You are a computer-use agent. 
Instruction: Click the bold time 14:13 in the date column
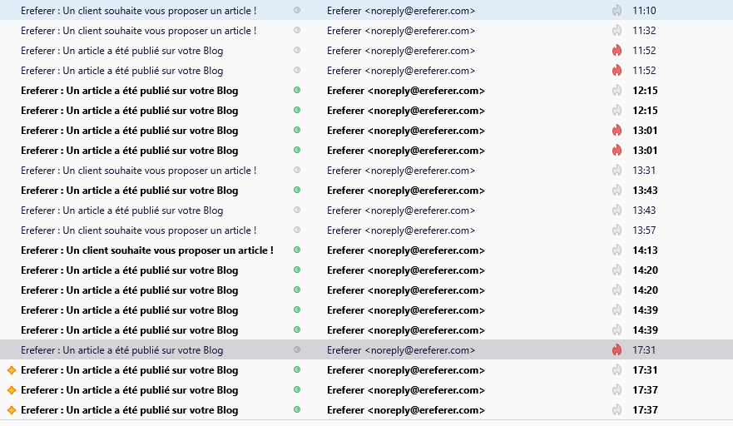point(645,250)
